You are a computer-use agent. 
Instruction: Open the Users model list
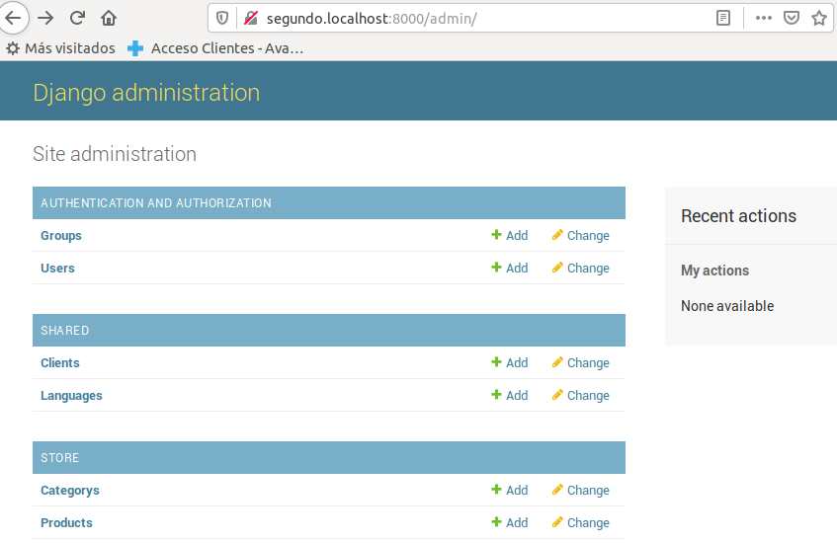pos(57,269)
